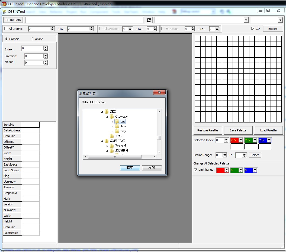This screenshot has width=286, height=252.
Task: Click the CG Bin Path button
Action: tap(13, 20)
